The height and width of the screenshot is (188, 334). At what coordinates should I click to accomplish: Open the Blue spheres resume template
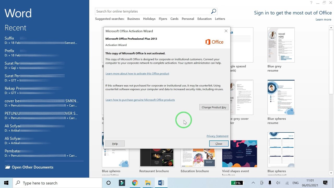[x=281, y=97]
